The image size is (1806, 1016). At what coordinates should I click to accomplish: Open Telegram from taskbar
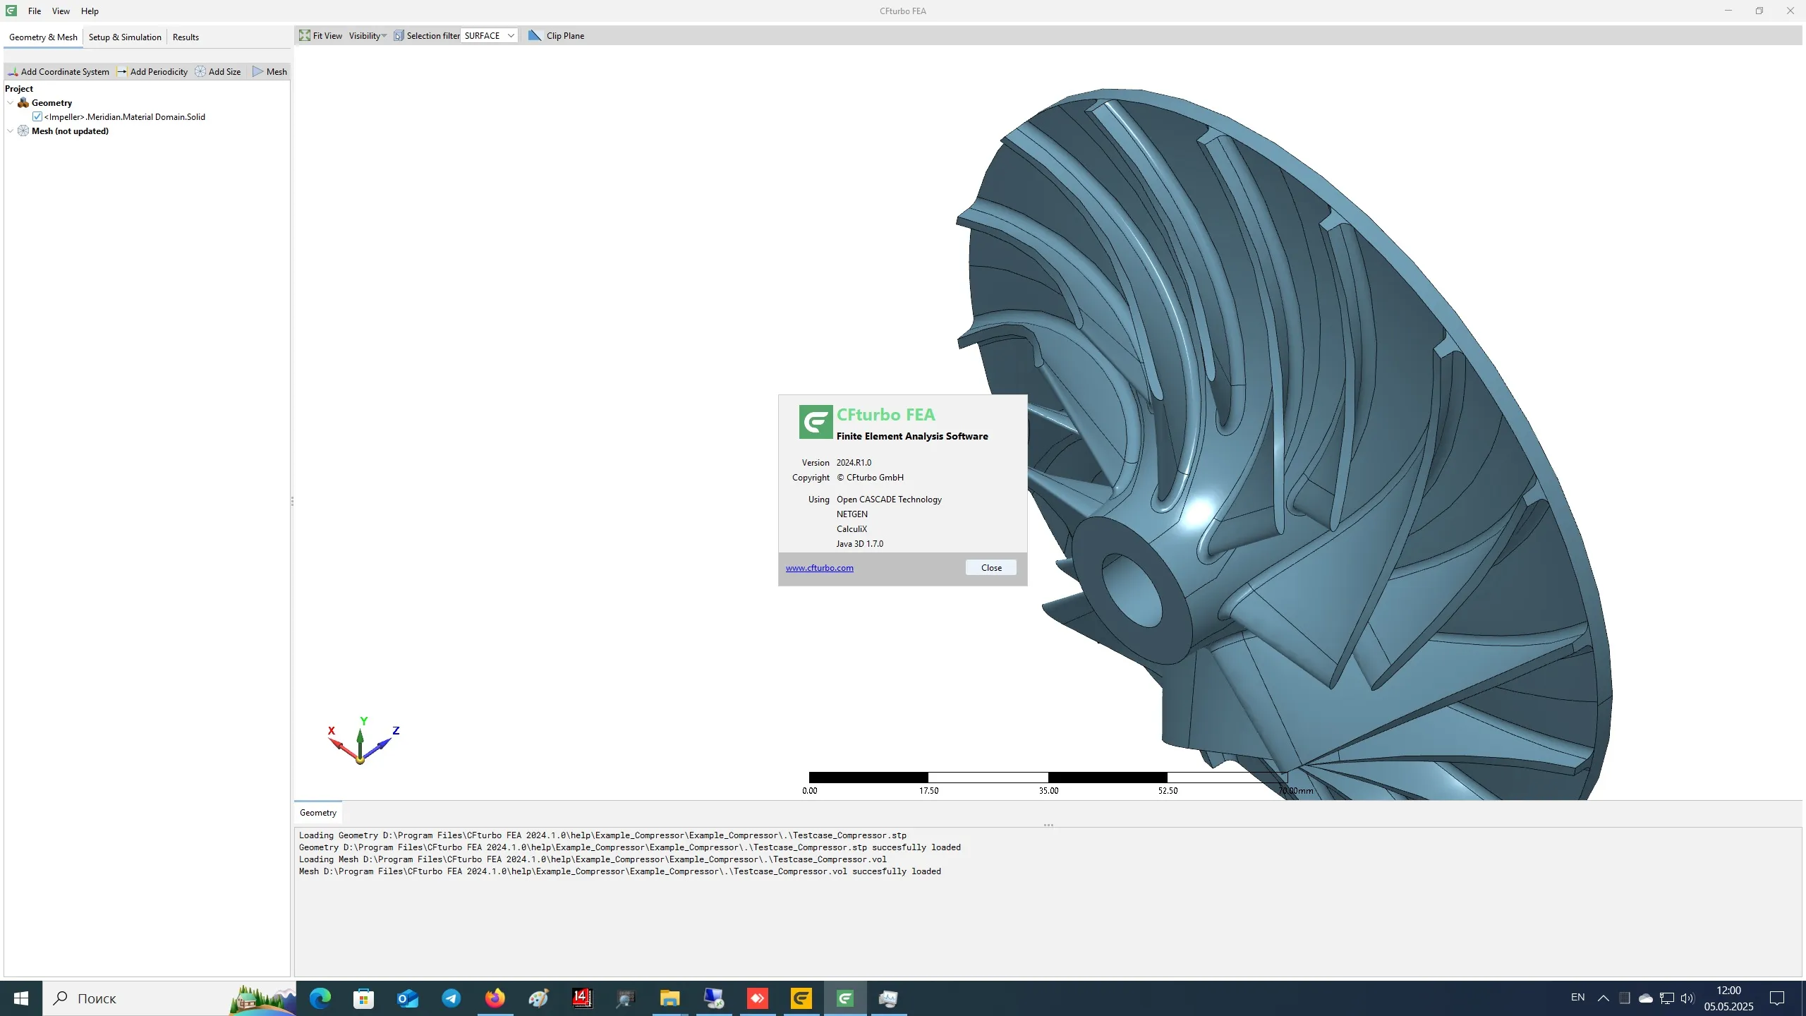pos(451,998)
